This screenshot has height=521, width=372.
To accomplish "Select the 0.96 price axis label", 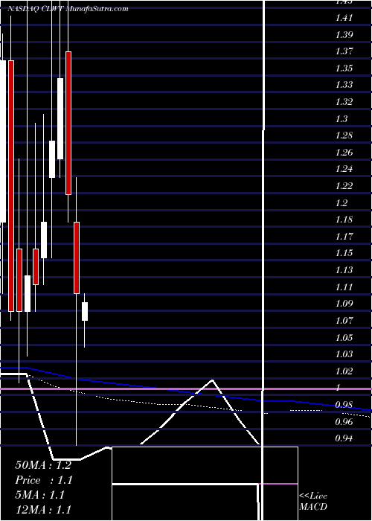I will 344,422.
